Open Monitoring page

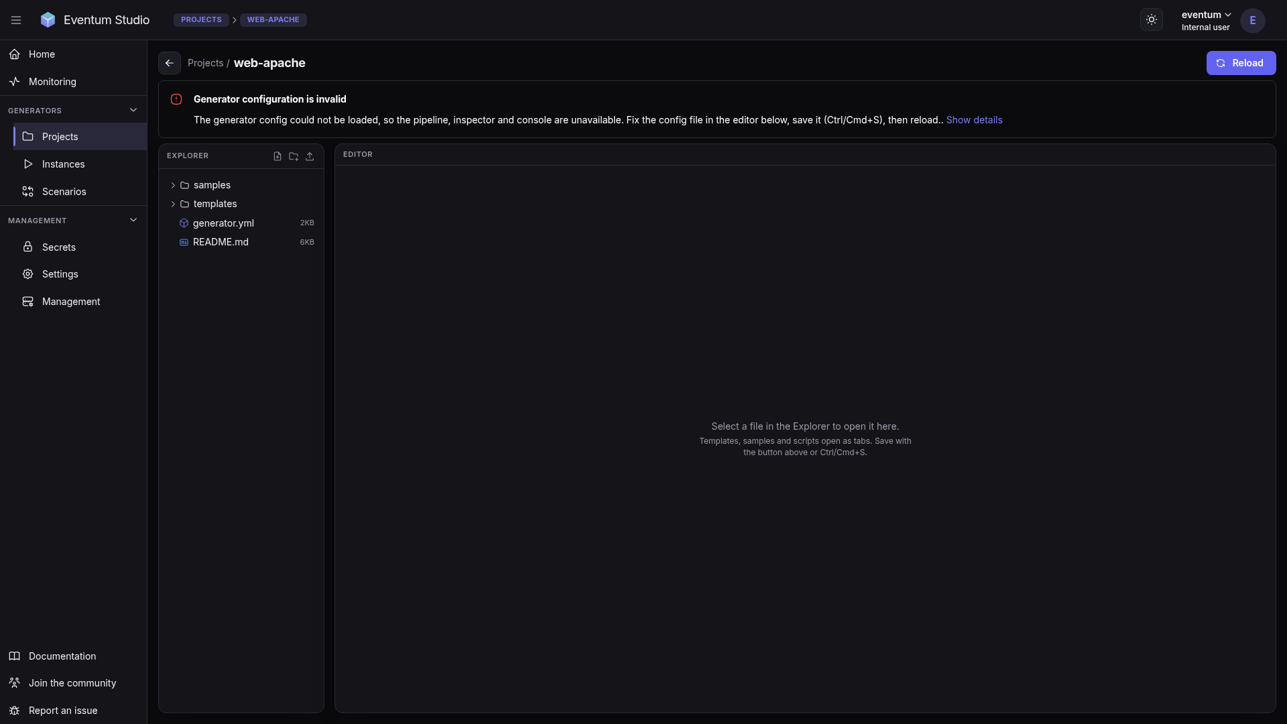[x=73, y=82]
